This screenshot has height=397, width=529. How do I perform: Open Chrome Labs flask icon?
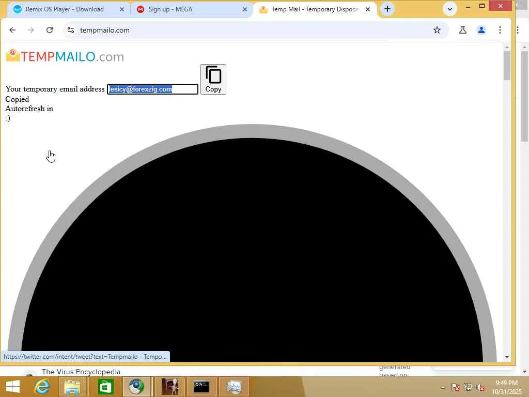click(463, 30)
